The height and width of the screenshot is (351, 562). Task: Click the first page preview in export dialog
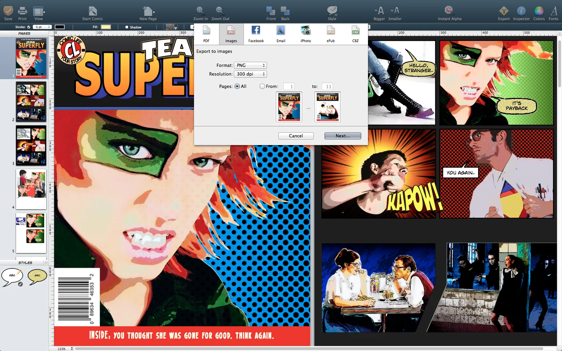click(x=289, y=107)
